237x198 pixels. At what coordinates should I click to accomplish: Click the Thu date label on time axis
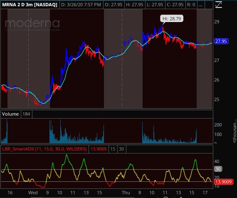[126, 193]
